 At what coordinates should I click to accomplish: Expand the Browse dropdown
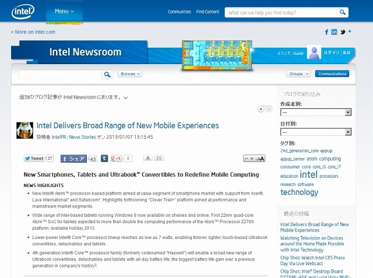(129, 74)
